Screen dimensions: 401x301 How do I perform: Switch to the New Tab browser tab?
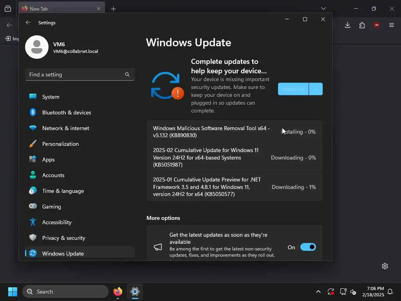(61, 9)
